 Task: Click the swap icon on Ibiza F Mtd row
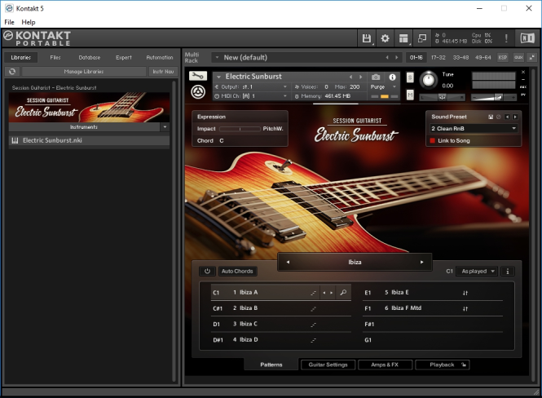[465, 308]
